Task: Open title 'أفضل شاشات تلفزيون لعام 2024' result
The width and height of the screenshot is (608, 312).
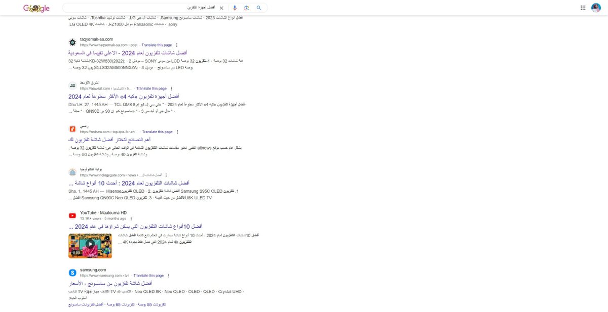Action: click(128, 53)
